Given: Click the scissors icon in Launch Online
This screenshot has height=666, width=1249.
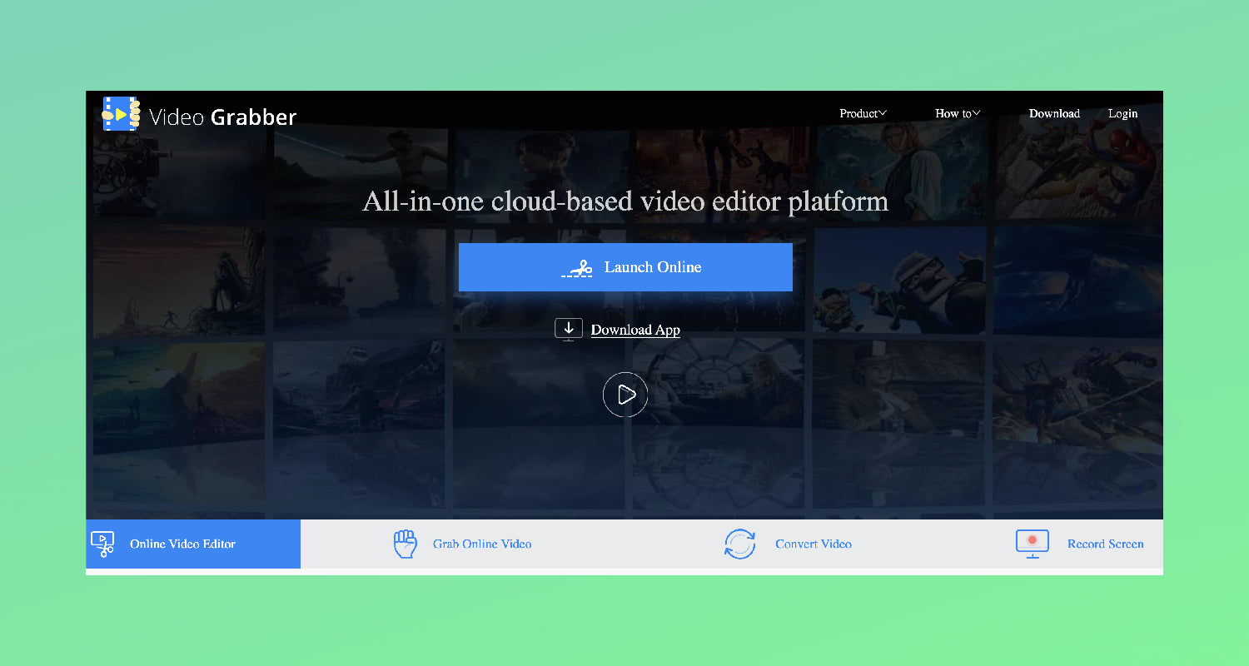Looking at the screenshot, I should coord(577,268).
